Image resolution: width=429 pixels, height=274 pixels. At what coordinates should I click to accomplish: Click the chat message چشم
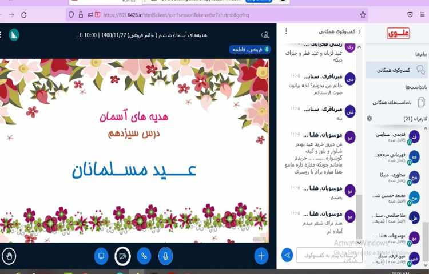336,198
